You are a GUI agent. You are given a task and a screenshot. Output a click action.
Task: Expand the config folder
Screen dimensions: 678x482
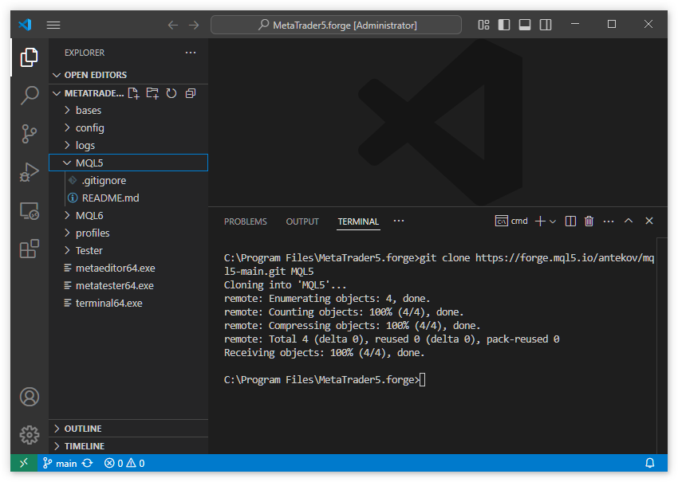[128, 127]
